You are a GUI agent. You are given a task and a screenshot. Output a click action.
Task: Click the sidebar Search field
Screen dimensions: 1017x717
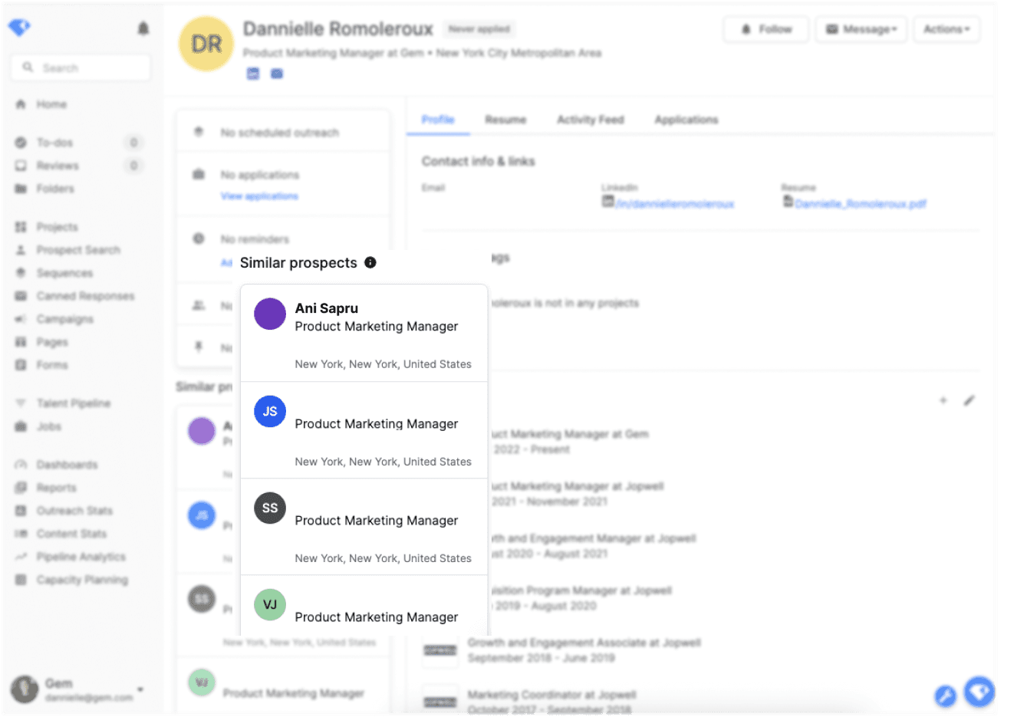click(81, 67)
